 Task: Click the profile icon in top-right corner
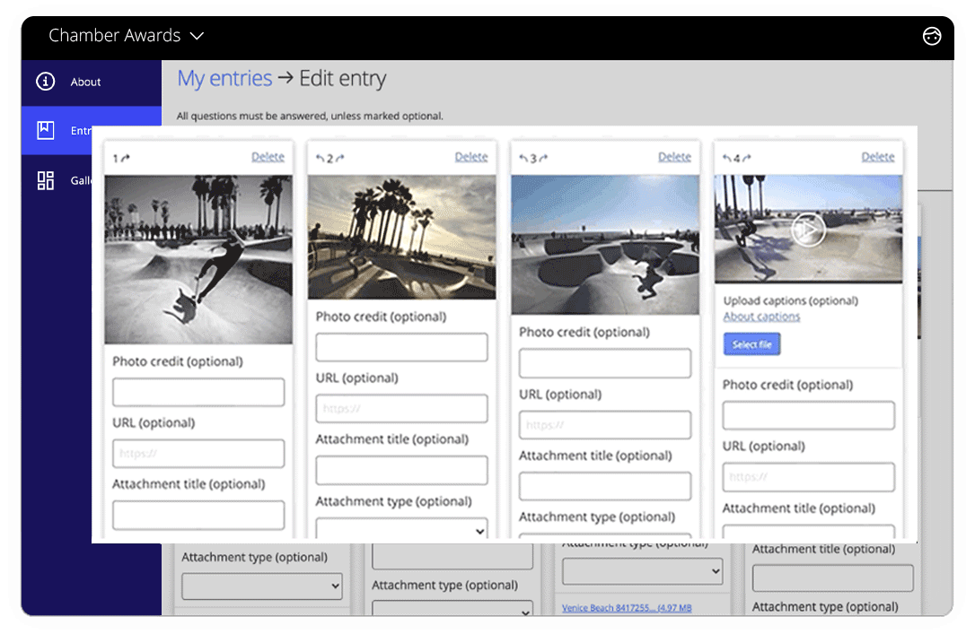[931, 37]
